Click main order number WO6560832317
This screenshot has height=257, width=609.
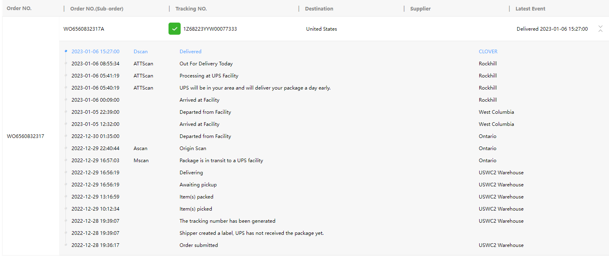coord(25,136)
